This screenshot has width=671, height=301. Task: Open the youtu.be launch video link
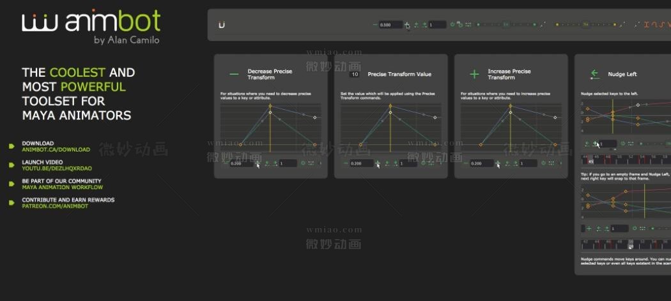click(57, 168)
